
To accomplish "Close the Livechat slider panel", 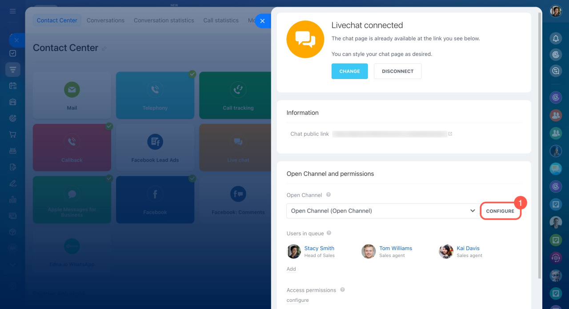I will 262,21.
